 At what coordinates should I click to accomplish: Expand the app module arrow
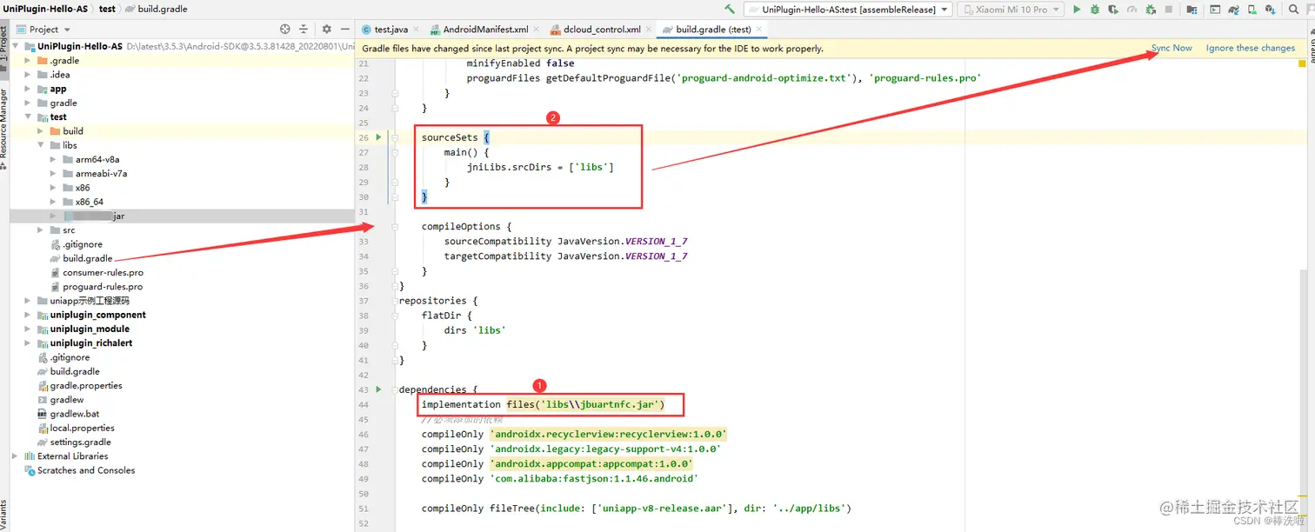click(x=28, y=89)
